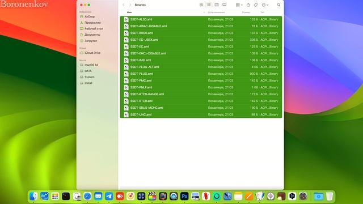Open Mail from the Dock
This screenshot has height=204, width=363.
click(x=98, y=197)
